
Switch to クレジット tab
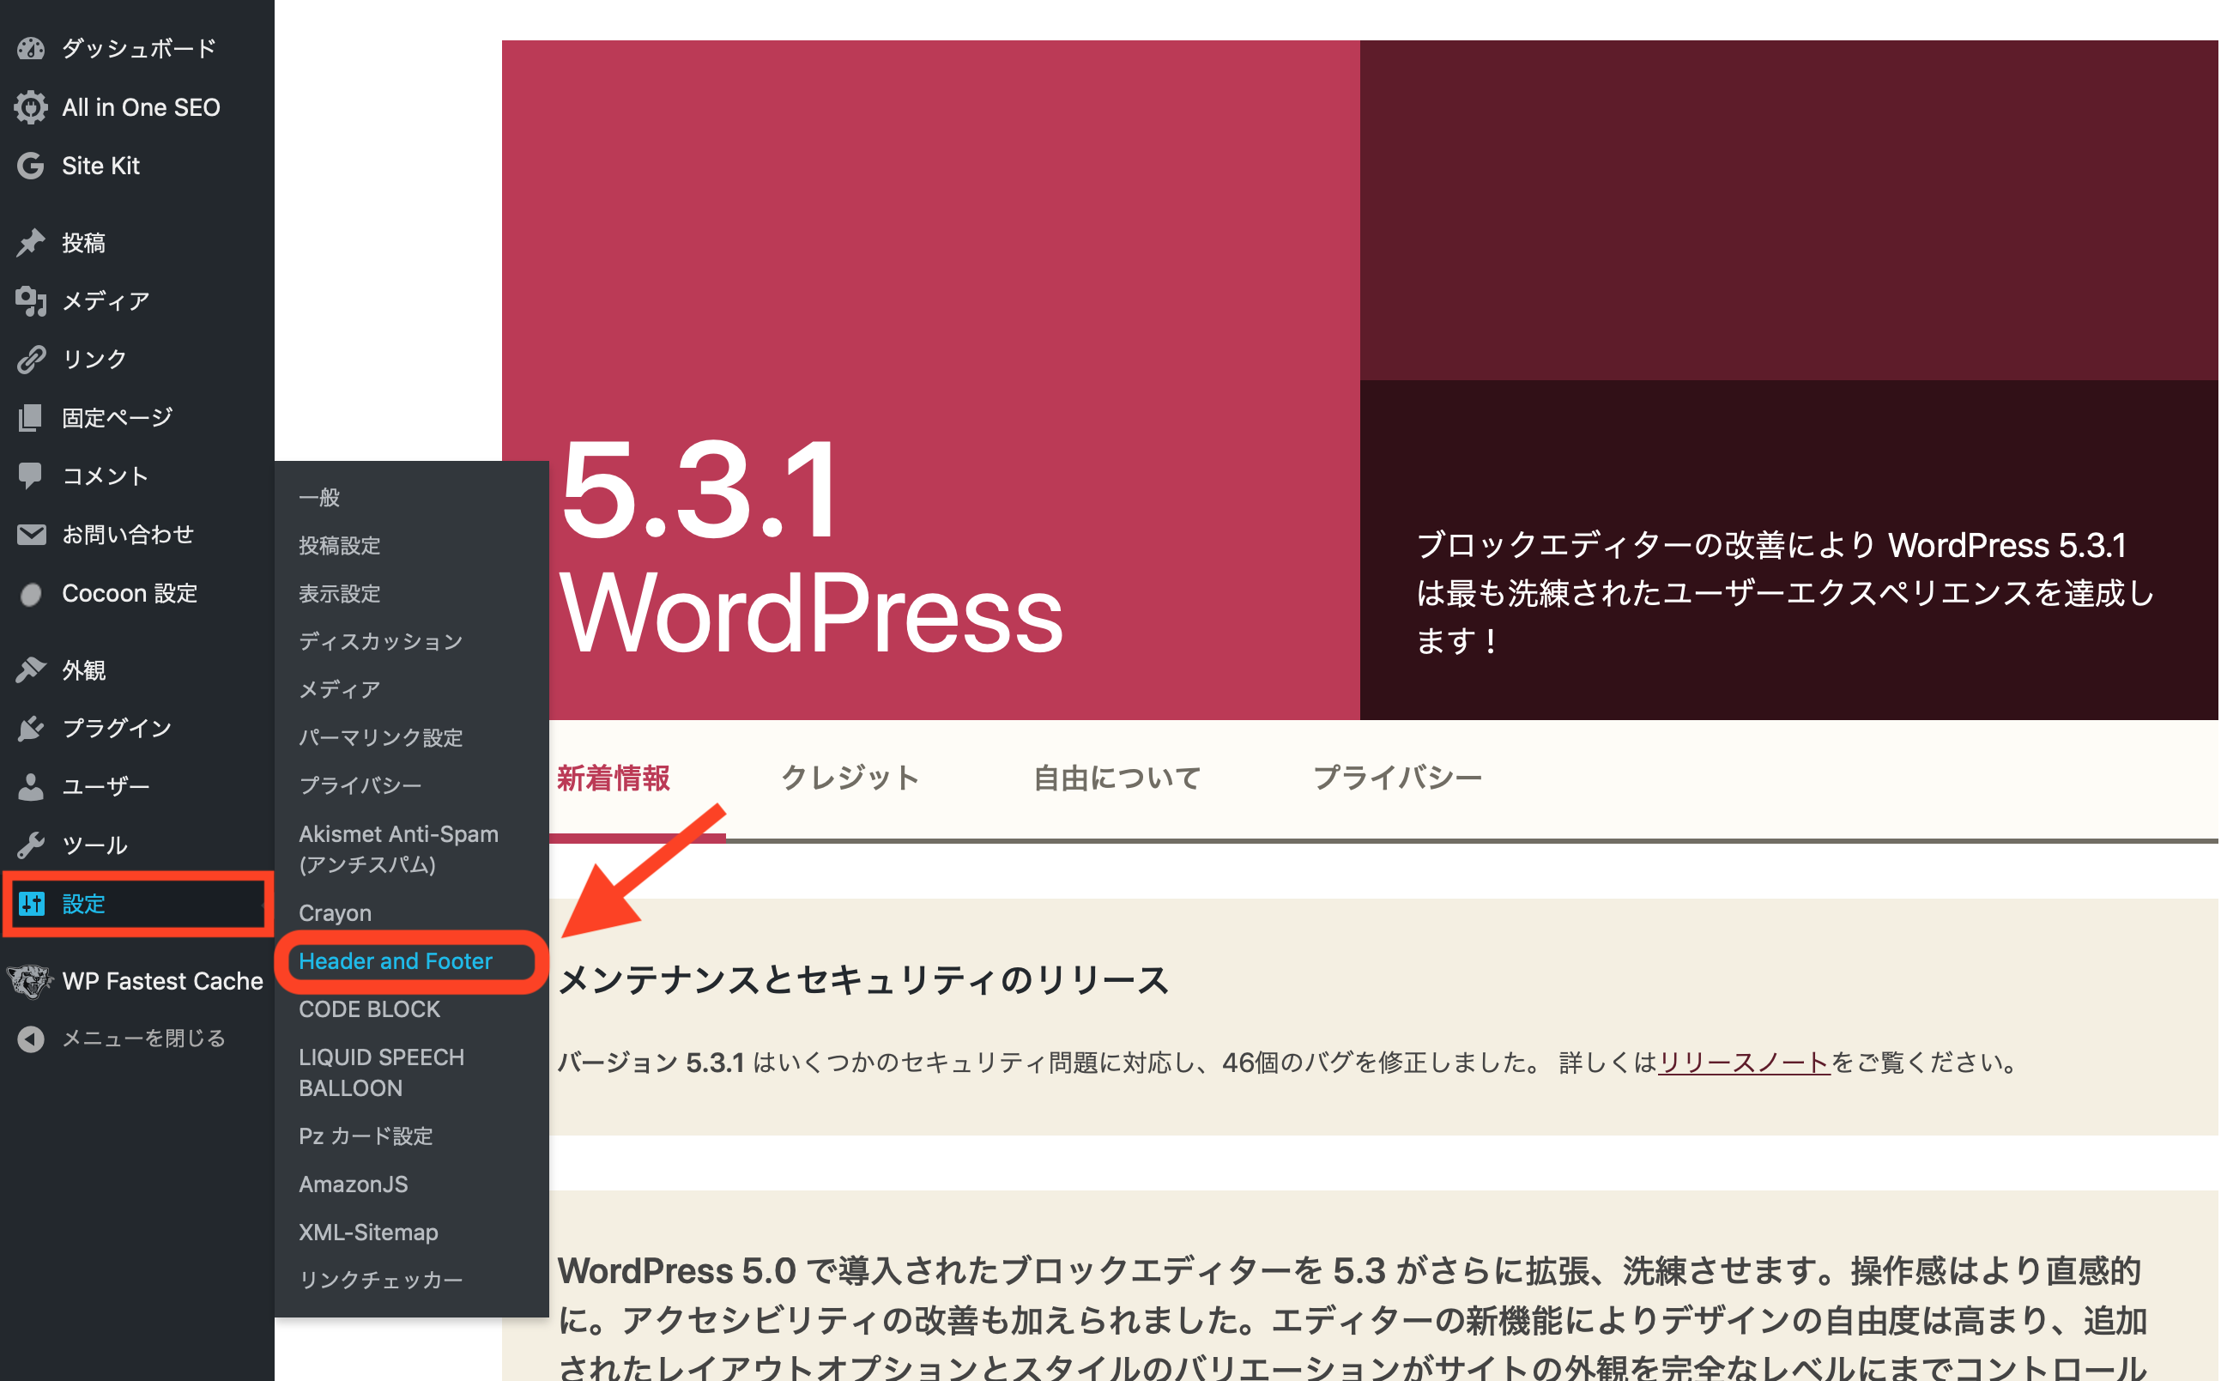click(x=850, y=778)
